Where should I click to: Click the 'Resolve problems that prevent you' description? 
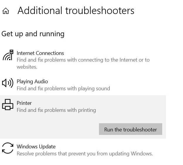[x=85, y=154]
